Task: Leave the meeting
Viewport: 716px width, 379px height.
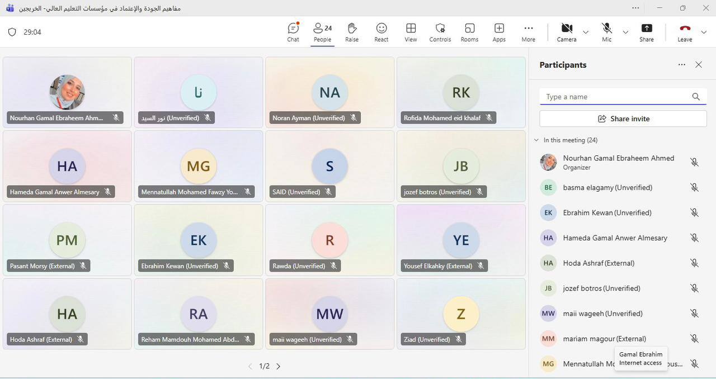Action: tap(685, 32)
